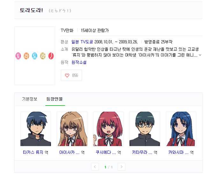The image size is (205, 177).
Task: Go to next character page arrow
Action: 121,167
